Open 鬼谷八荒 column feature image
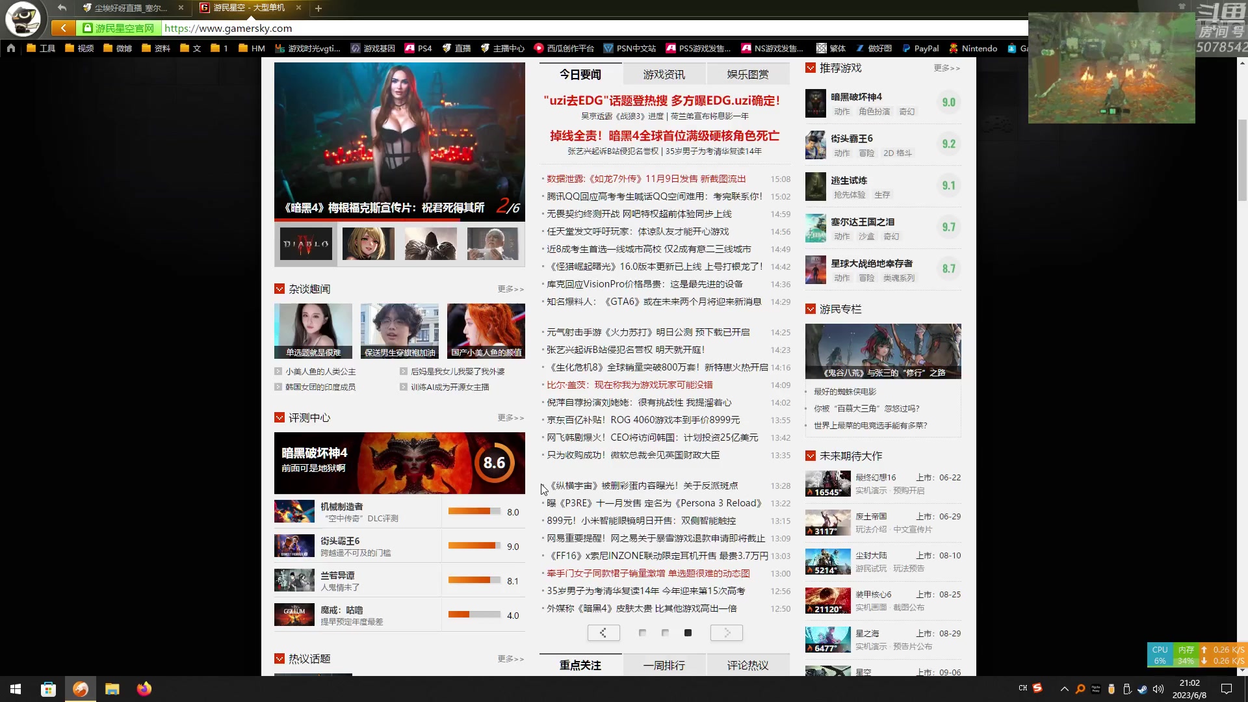Image resolution: width=1248 pixels, height=702 pixels. click(883, 351)
